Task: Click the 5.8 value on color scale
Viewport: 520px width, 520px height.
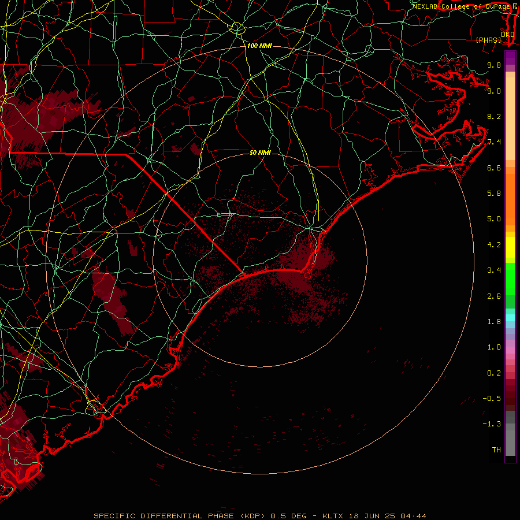Action: 494,194
